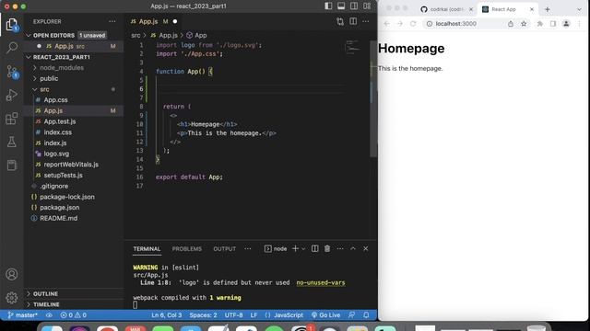The width and height of the screenshot is (590, 331).
Task: Open the browser tab search chevron
Action: point(580,9)
